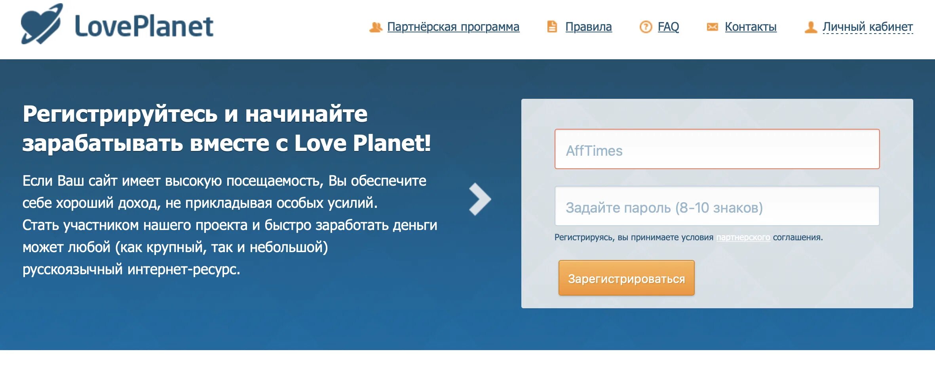Click the LovePlanet wordmark text

point(144,26)
